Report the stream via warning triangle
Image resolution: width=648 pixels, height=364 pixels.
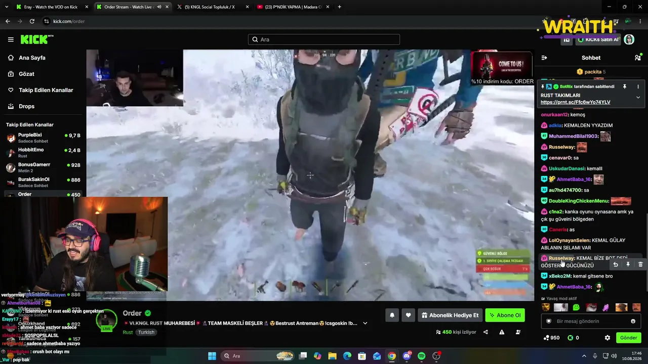pyautogui.click(x=502, y=332)
